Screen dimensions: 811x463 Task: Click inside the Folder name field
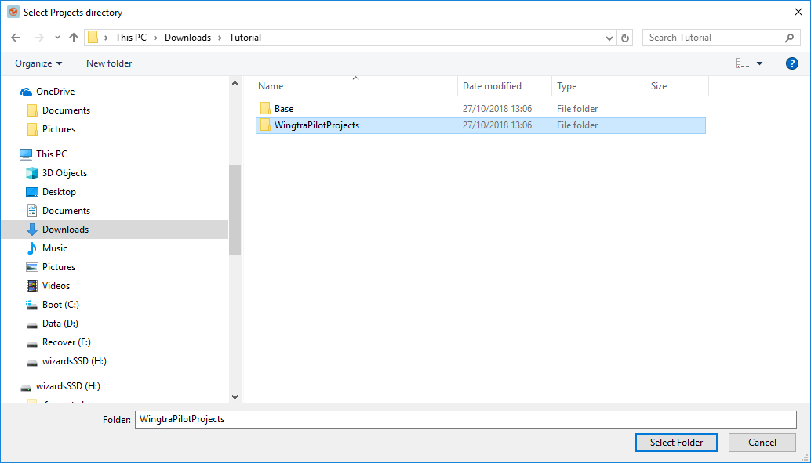[464, 419]
